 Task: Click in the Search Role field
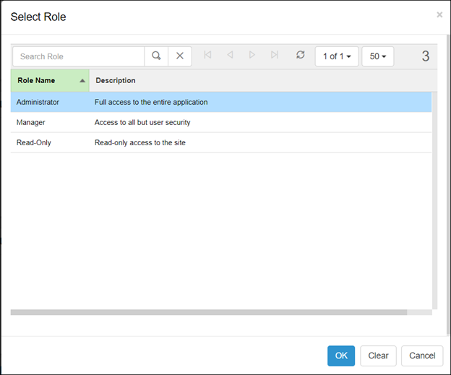click(78, 56)
